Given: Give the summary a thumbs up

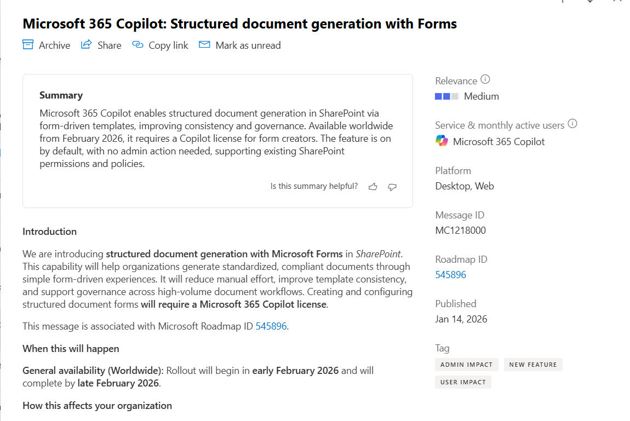Looking at the screenshot, I should tap(373, 187).
